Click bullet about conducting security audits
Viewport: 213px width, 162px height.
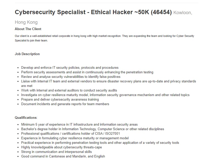coord(69,90)
